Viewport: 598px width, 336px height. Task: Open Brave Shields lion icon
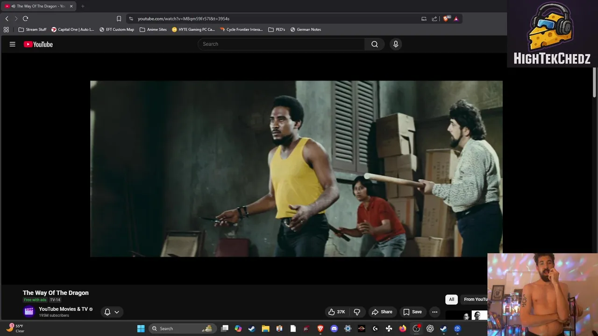click(446, 19)
